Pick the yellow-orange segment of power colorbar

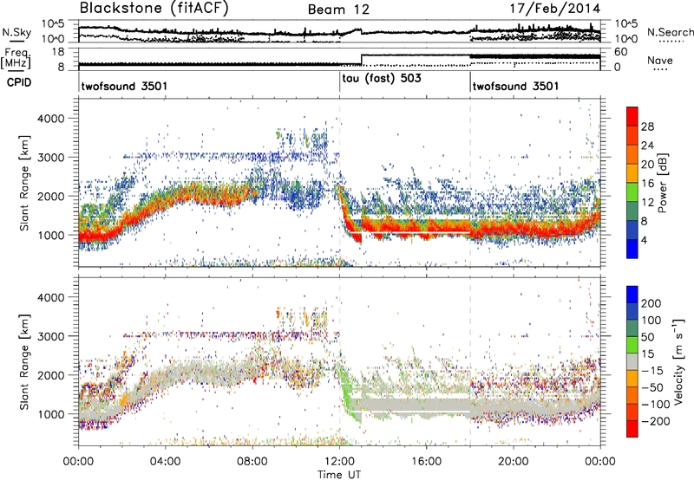(x=632, y=173)
